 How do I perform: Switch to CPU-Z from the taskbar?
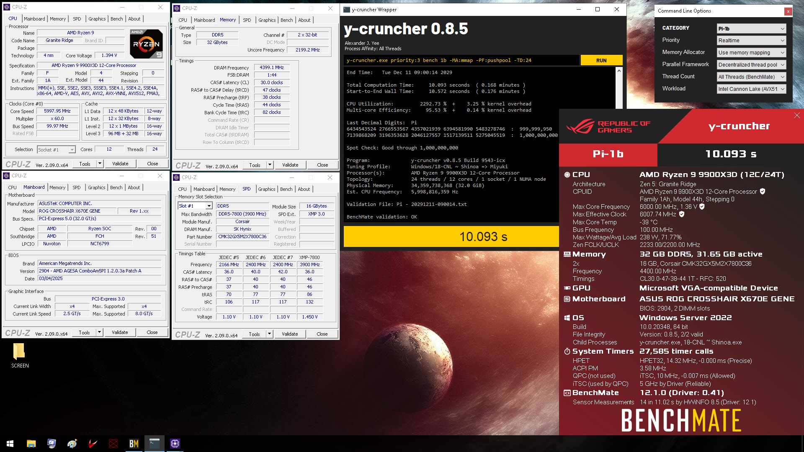tap(175, 444)
